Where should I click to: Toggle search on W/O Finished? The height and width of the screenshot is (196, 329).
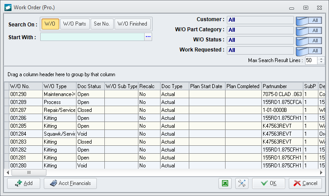pos(132,24)
